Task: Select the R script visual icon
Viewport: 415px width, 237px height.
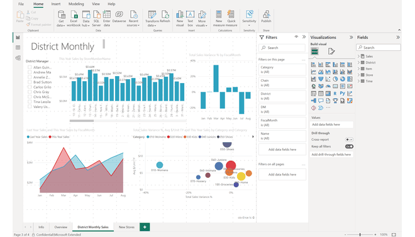Action: click(x=335, y=94)
